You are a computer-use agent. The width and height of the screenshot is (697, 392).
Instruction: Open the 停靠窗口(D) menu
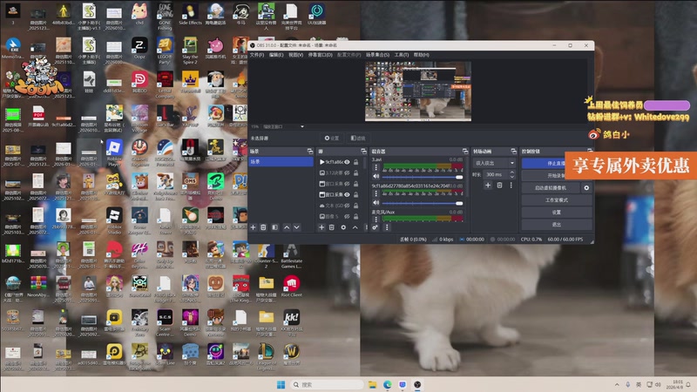(320, 55)
